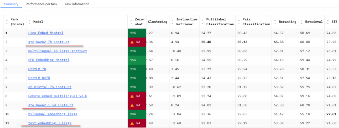Click warning icon in text-embedding-3-large row
This screenshot has height=128, width=339.
[132, 123]
